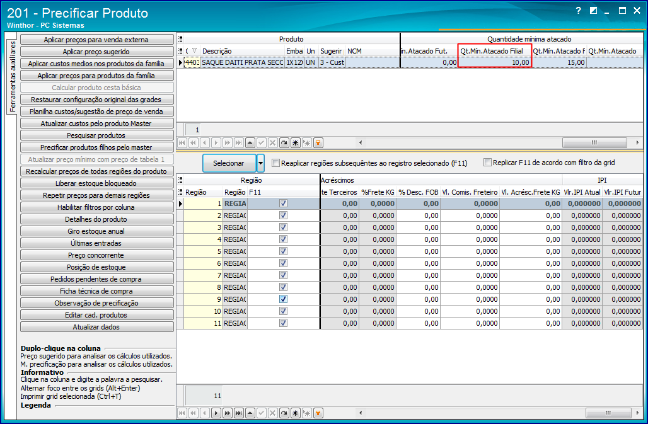Screen dimensions: 648x424
Task: Advance to next record in region grid navigator
Action: [216, 413]
